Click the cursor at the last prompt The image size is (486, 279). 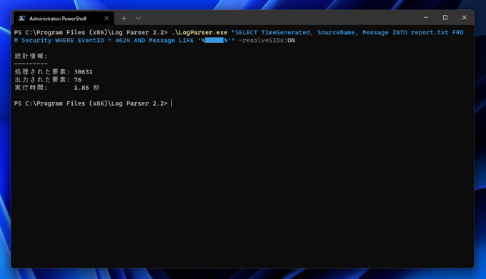pyautogui.click(x=172, y=103)
